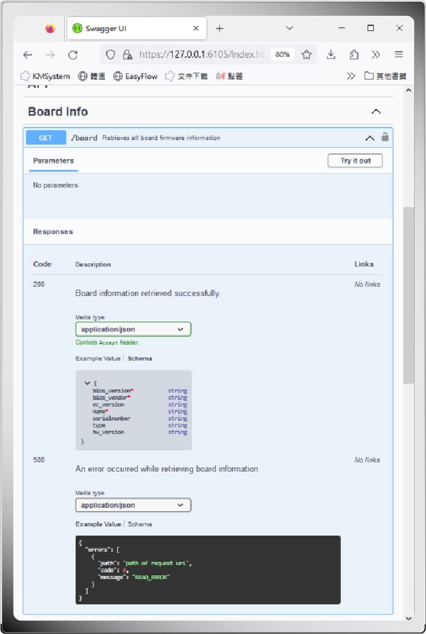426x634 pixels.
Task: Go back to the previous page
Action: coord(28,54)
